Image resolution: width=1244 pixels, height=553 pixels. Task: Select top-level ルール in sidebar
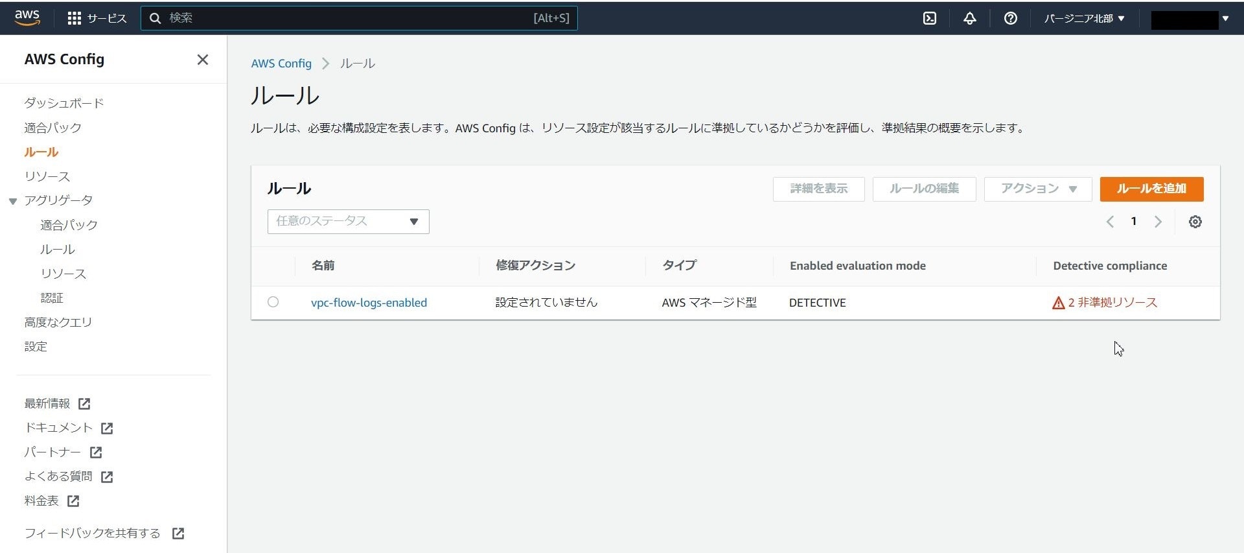coord(41,152)
